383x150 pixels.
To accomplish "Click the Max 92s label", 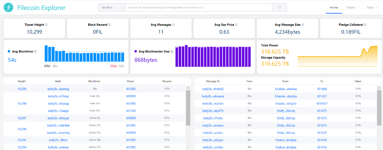I will [117, 66].
